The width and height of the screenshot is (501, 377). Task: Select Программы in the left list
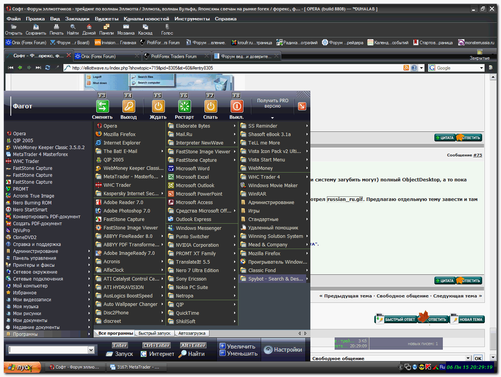48,334
